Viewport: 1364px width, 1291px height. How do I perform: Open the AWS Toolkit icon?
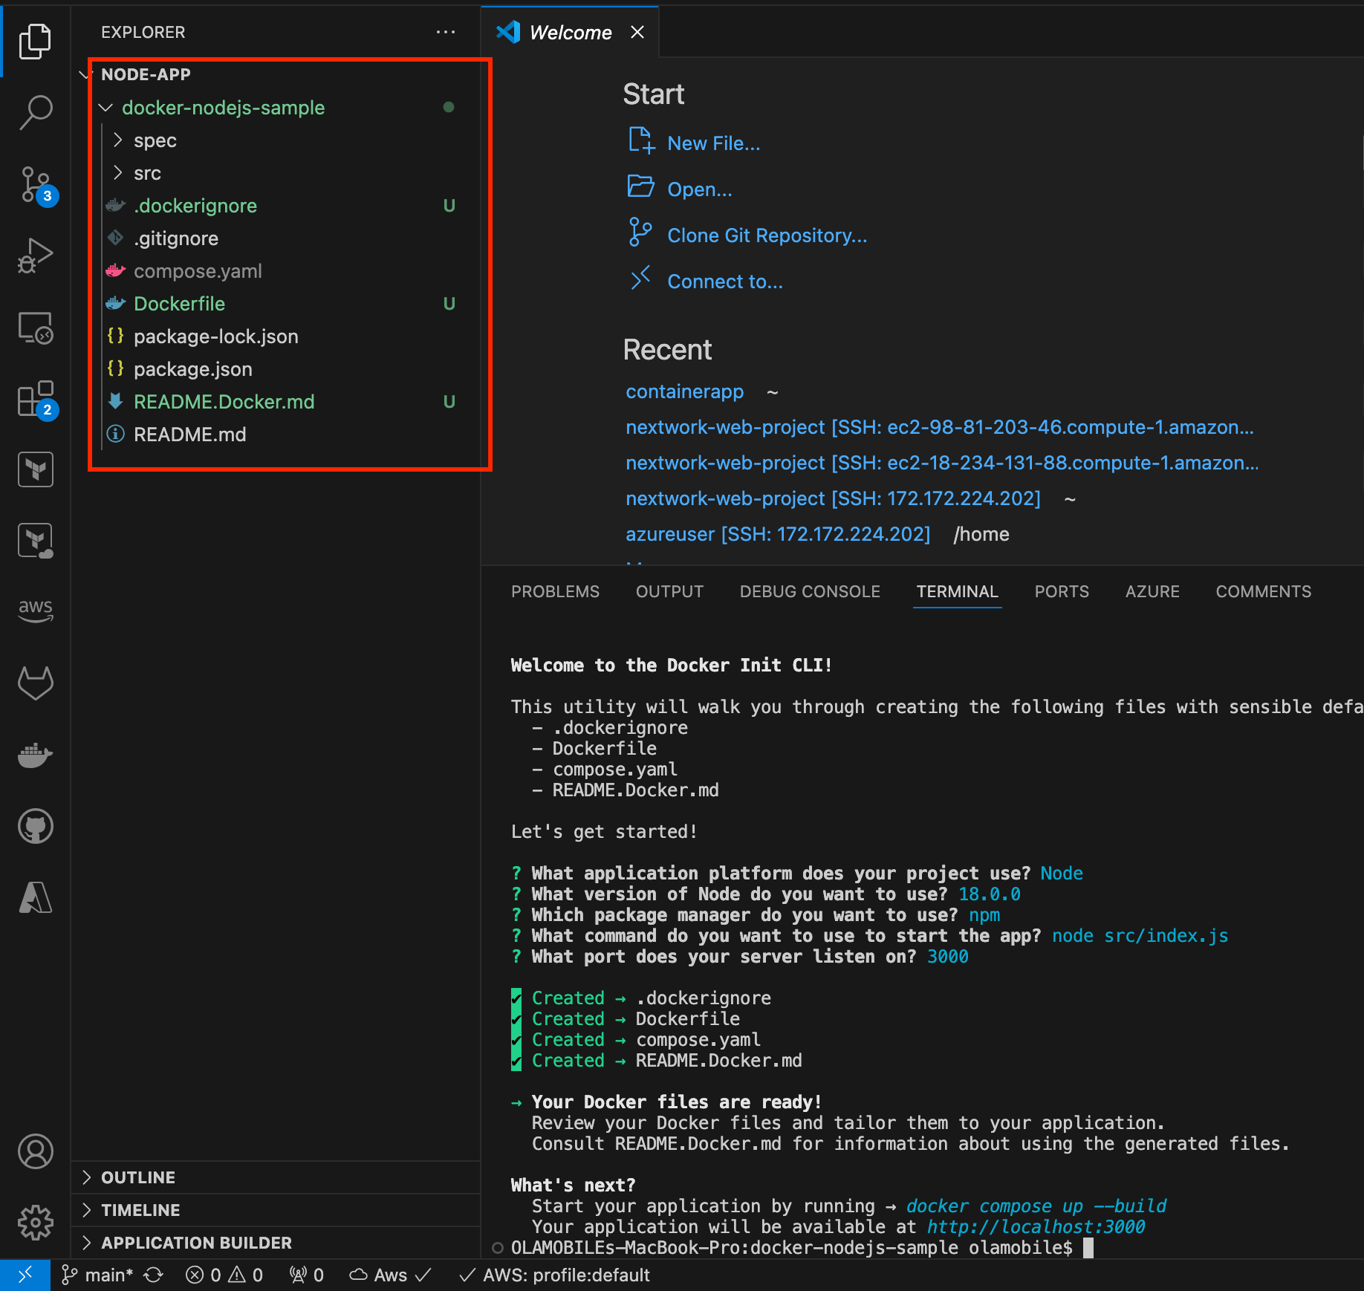point(35,610)
